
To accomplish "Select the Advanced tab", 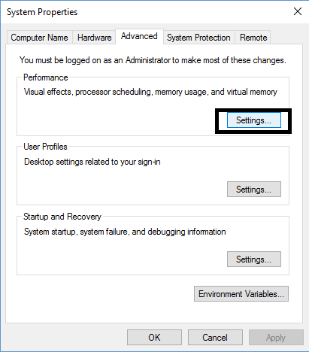I will pos(139,36).
